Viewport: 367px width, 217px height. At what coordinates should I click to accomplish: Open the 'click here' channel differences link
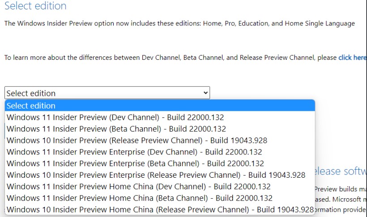[x=352, y=58]
